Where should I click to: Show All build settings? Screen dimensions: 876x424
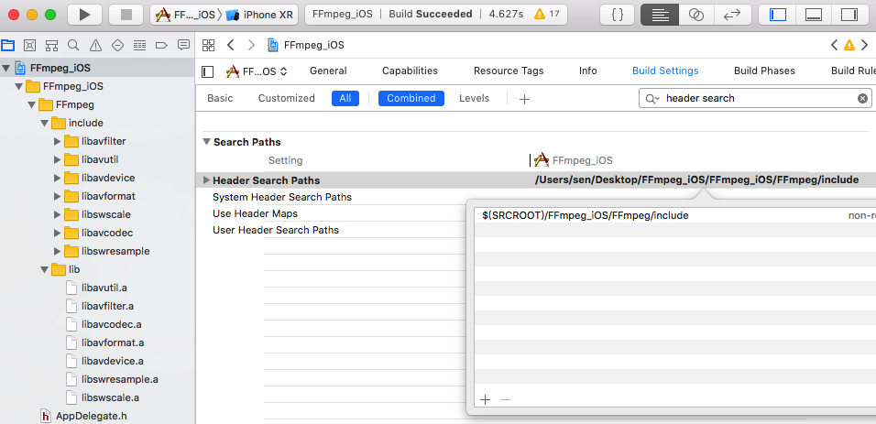point(345,98)
